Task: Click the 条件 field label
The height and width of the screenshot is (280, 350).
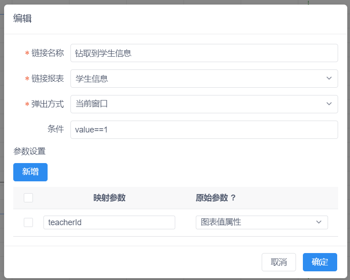Action: pos(55,129)
